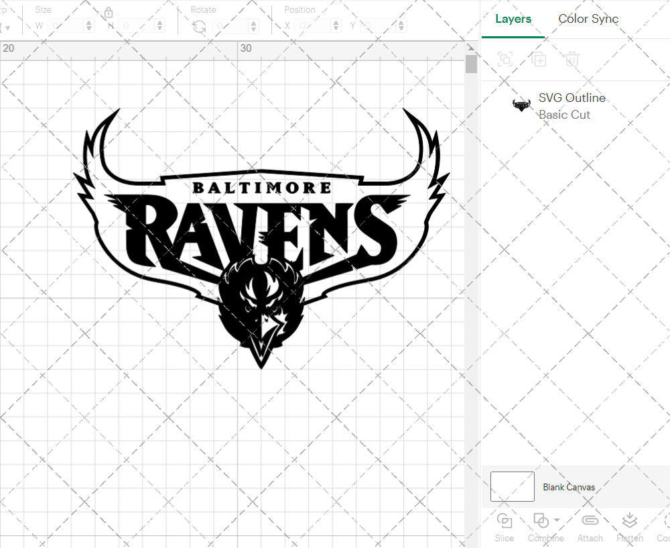Open the Color Sync tab
This screenshot has width=670, height=548.
tap(588, 19)
